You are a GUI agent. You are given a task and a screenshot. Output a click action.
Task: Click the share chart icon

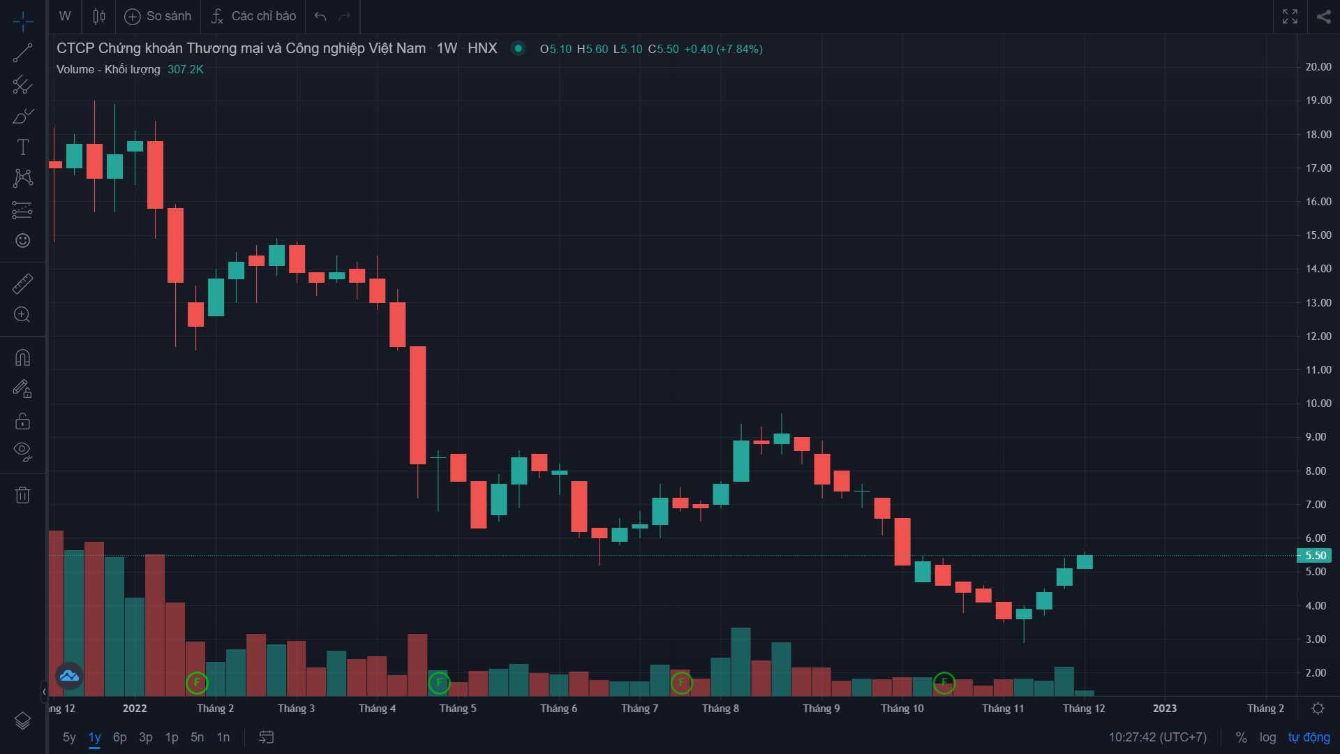(1323, 16)
